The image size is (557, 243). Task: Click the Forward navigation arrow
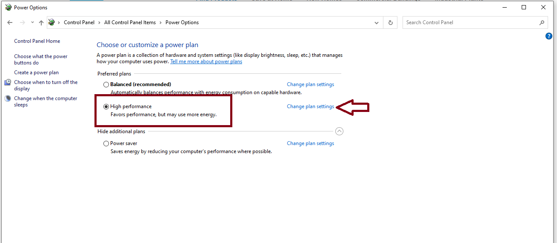[22, 23]
